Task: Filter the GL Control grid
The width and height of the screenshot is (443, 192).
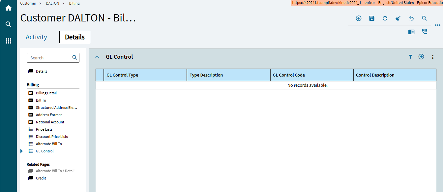Action: point(410,57)
